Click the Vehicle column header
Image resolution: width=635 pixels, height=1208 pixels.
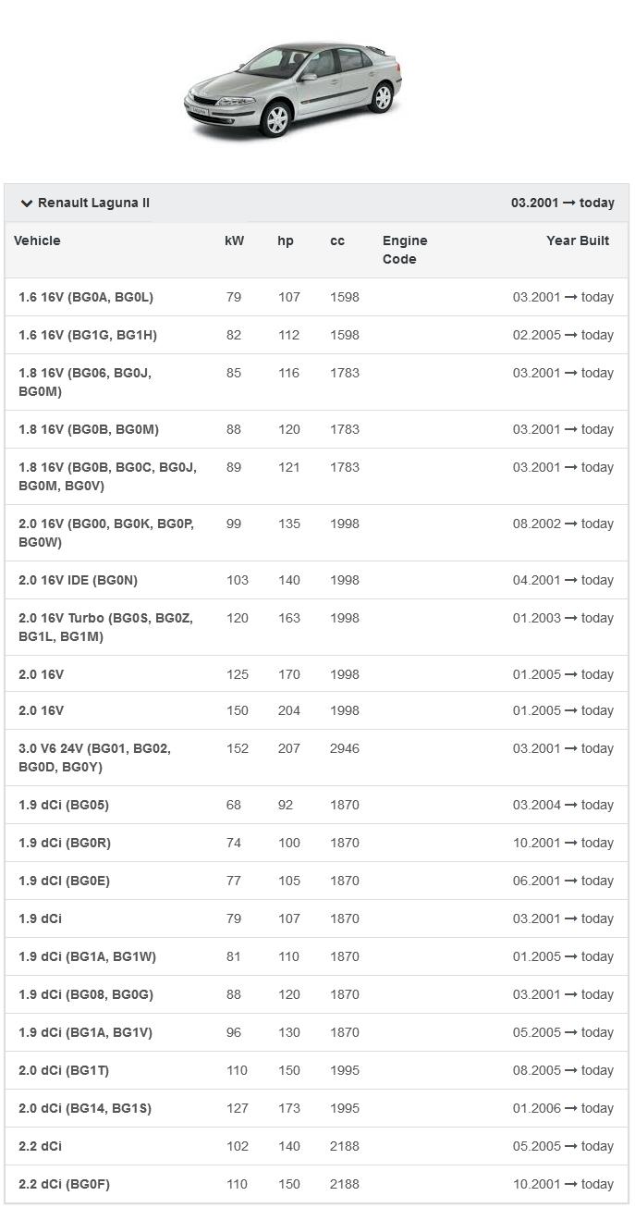click(x=37, y=240)
